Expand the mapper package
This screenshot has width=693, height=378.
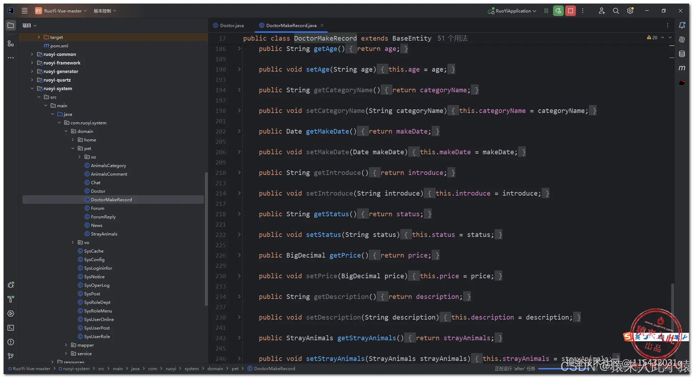[x=66, y=345]
